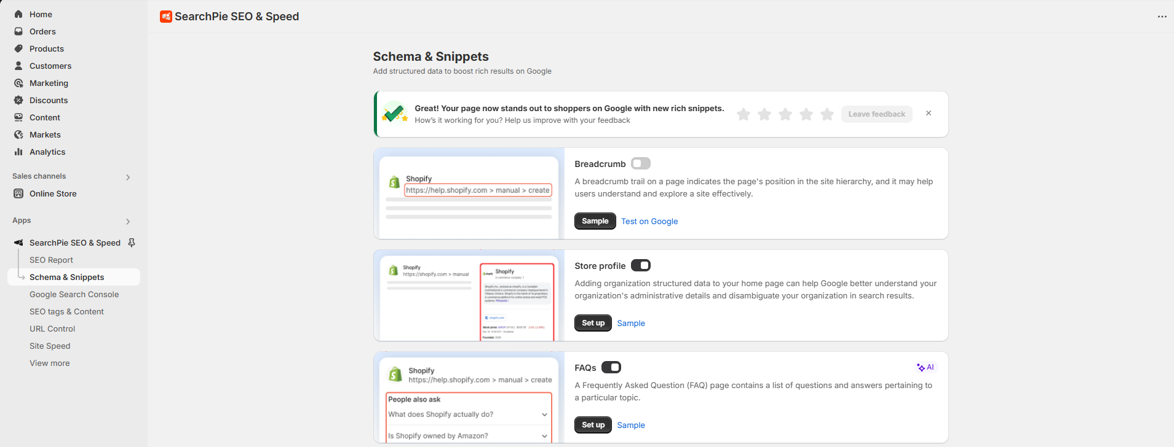This screenshot has height=447, width=1174.
Task: Open FAQs Sample link
Action: (631, 425)
